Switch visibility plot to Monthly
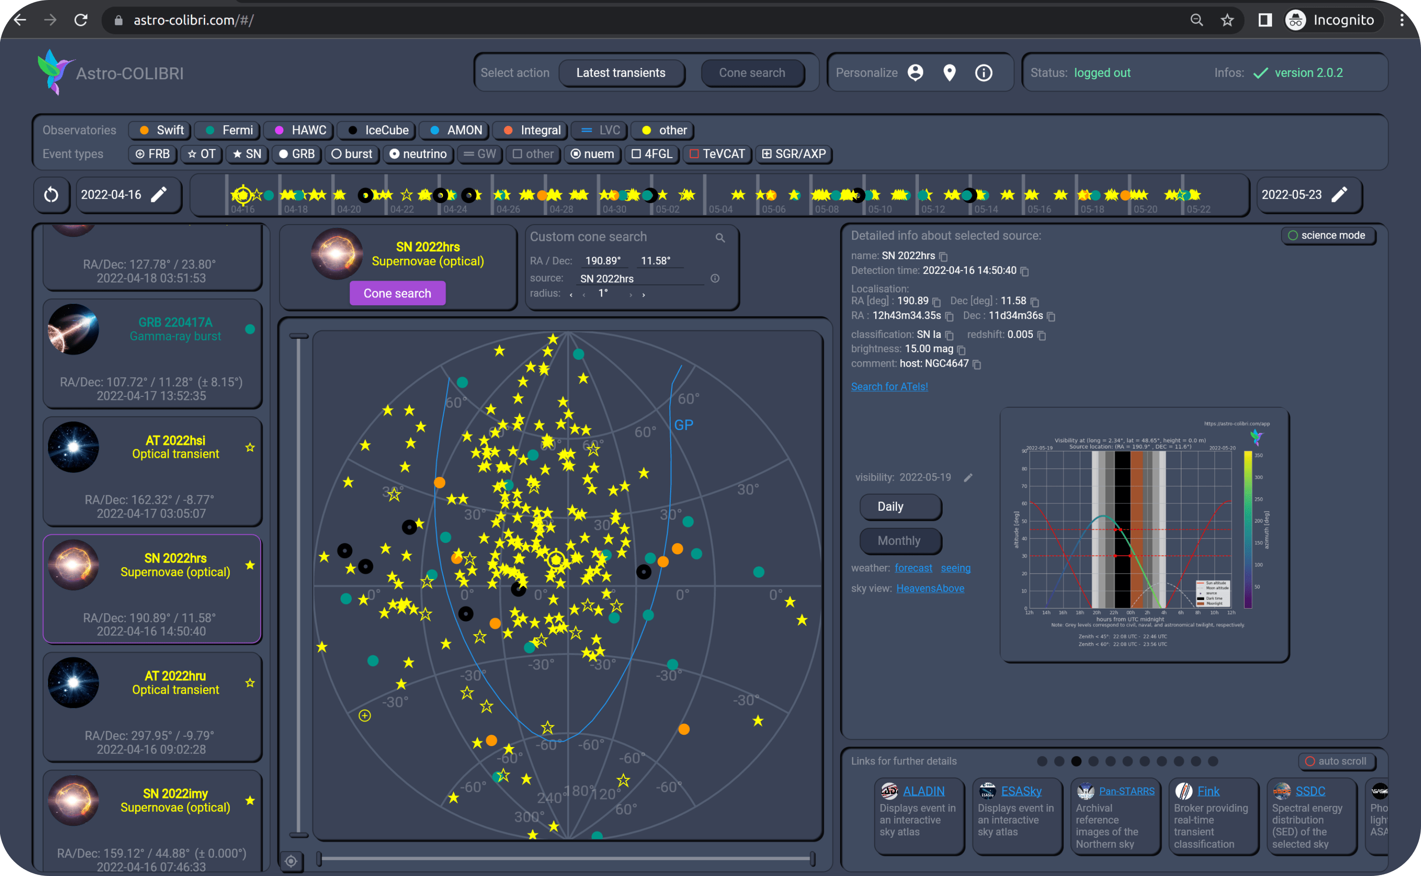 (x=900, y=541)
